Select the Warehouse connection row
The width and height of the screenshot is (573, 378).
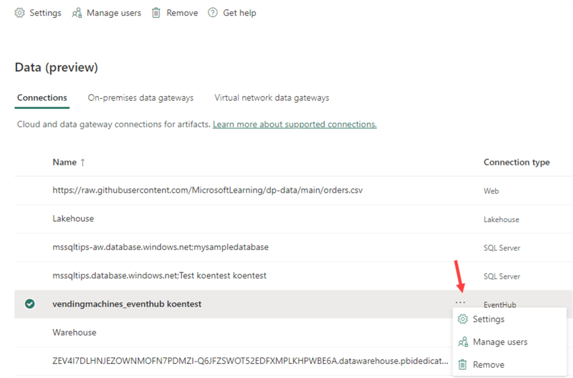(74, 332)
